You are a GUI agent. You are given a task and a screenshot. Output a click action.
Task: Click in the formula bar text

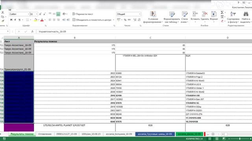[52, 32]
